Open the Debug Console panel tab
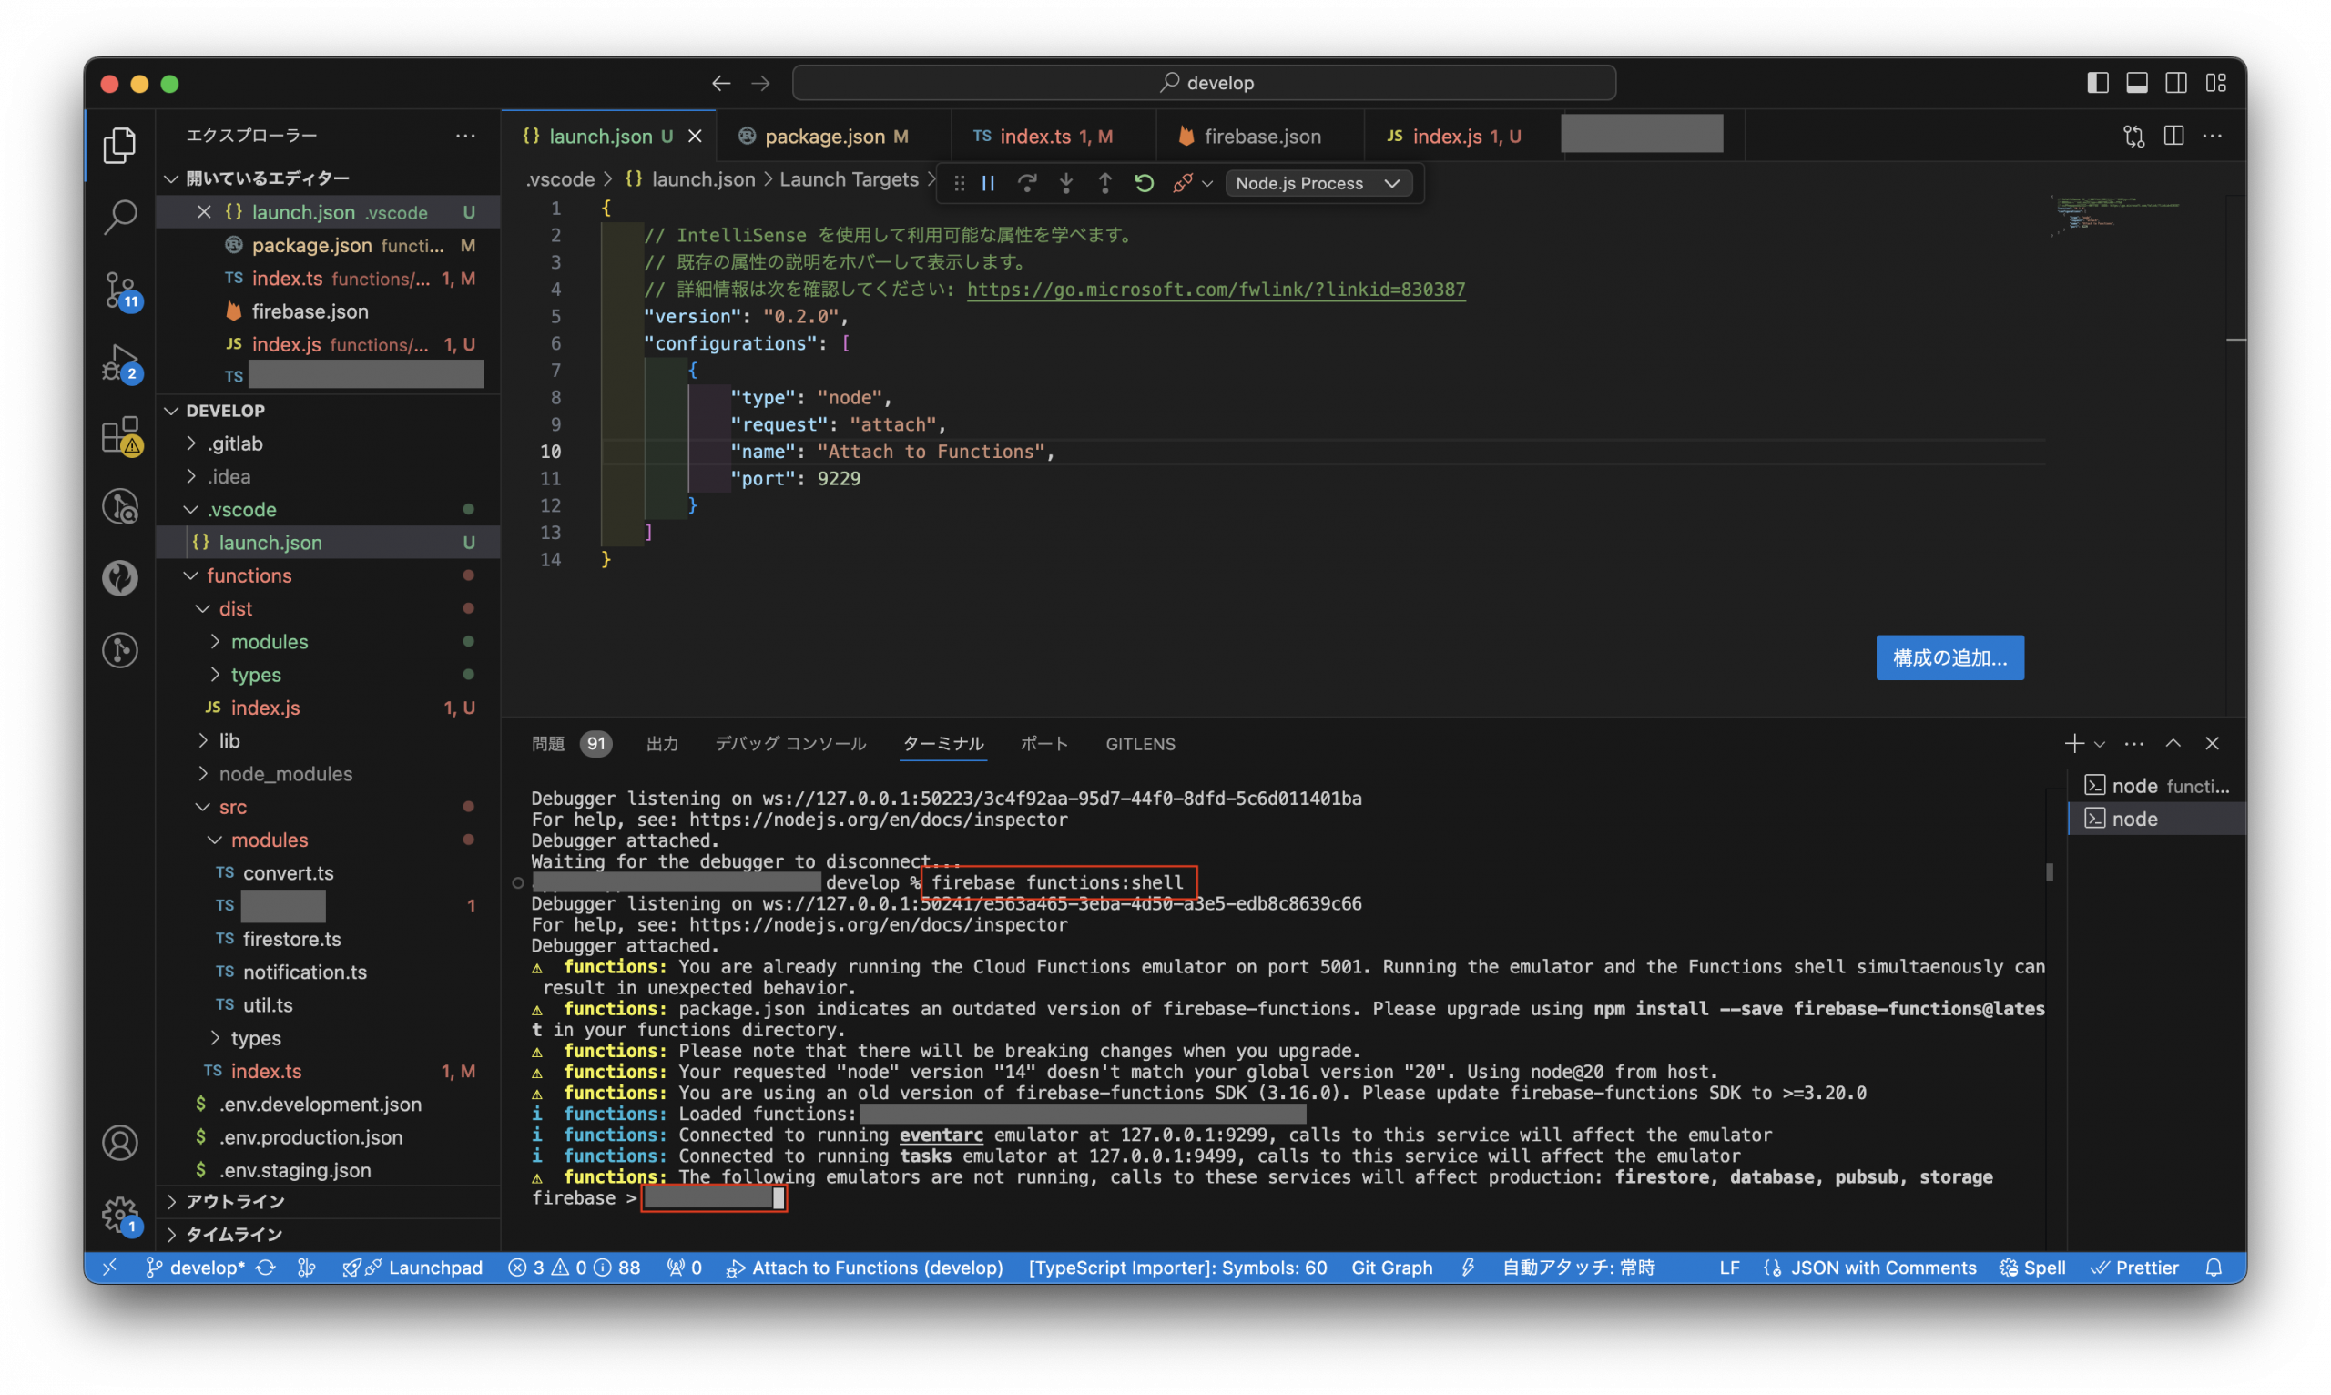This screenshot has width=2331, height=1395. pos(790,744)
